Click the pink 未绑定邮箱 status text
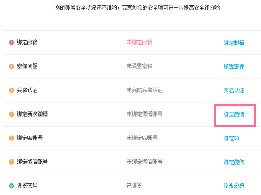 point(139,42)
